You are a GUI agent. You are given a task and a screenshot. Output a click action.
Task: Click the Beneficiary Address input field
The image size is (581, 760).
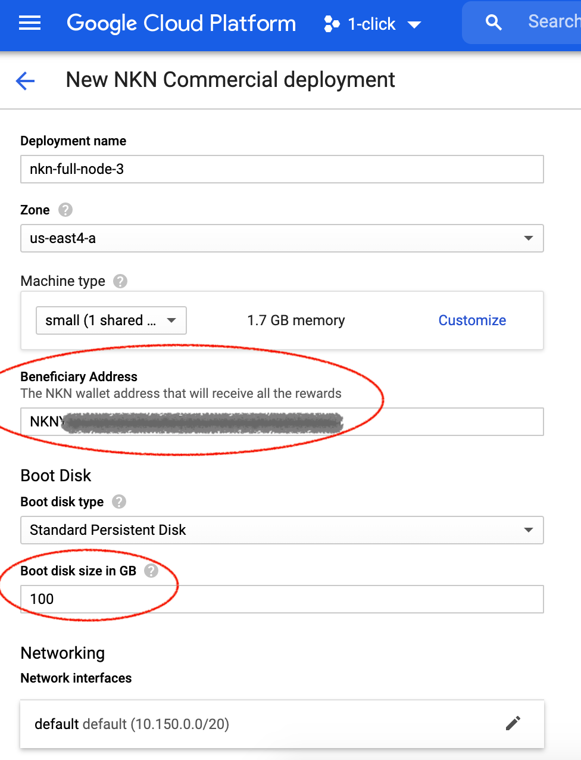pyautogui.click(x=282, y=422)
